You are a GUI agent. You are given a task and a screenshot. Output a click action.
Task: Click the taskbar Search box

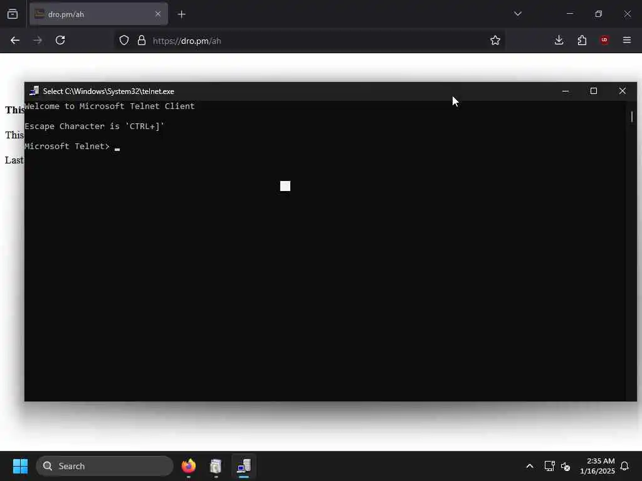[105, 466]
